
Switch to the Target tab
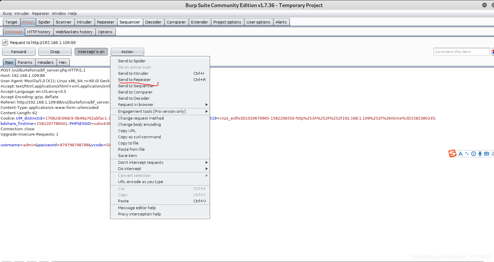coord(11,22)
